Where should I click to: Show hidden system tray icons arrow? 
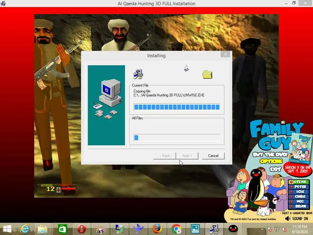click(262, 229)
